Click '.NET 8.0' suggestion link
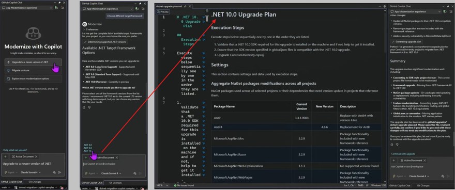Screen dimensions: 455x190 coord(87,145)
